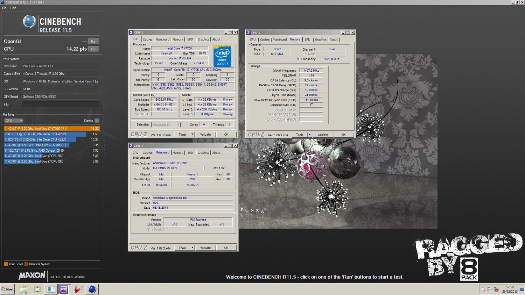Click Validate in CPU-Z Mainboard window

pos(205,248)
